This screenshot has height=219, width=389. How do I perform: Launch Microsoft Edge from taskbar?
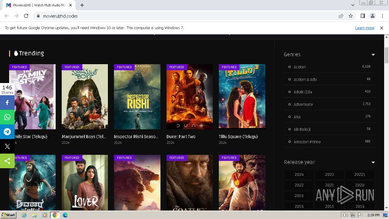[65, 215]
